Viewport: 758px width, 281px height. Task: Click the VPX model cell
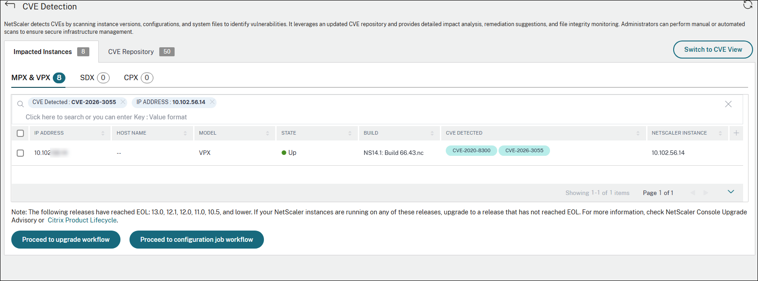[x=205, y=153]
